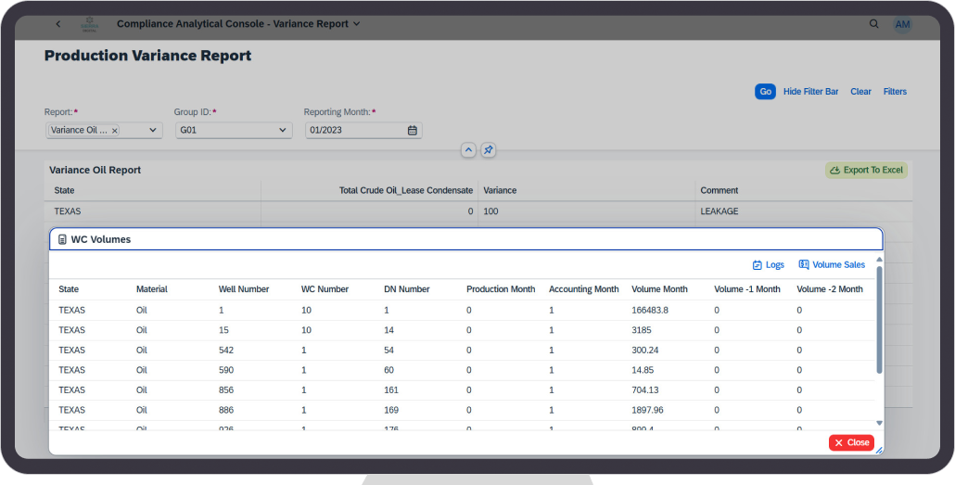
Task: Click Total Crude Oil_Lease Condensate header
Action: click(x=406, y=191)
